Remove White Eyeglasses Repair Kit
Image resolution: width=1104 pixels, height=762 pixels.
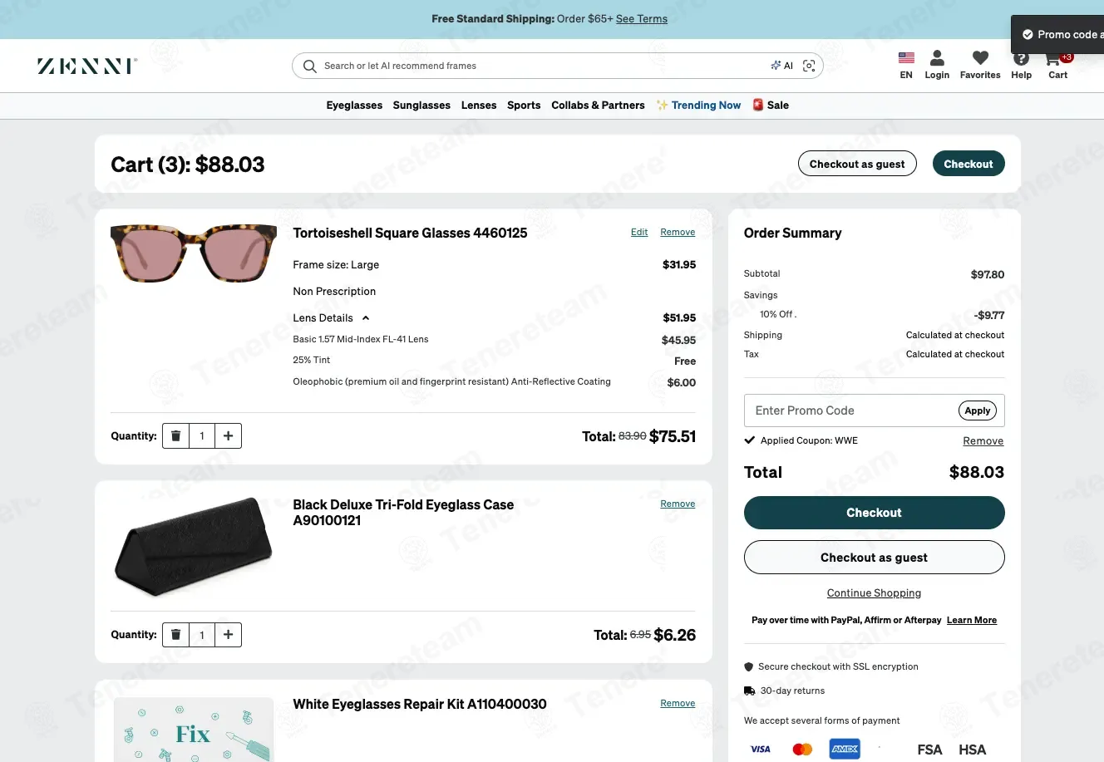click(678, 704)
